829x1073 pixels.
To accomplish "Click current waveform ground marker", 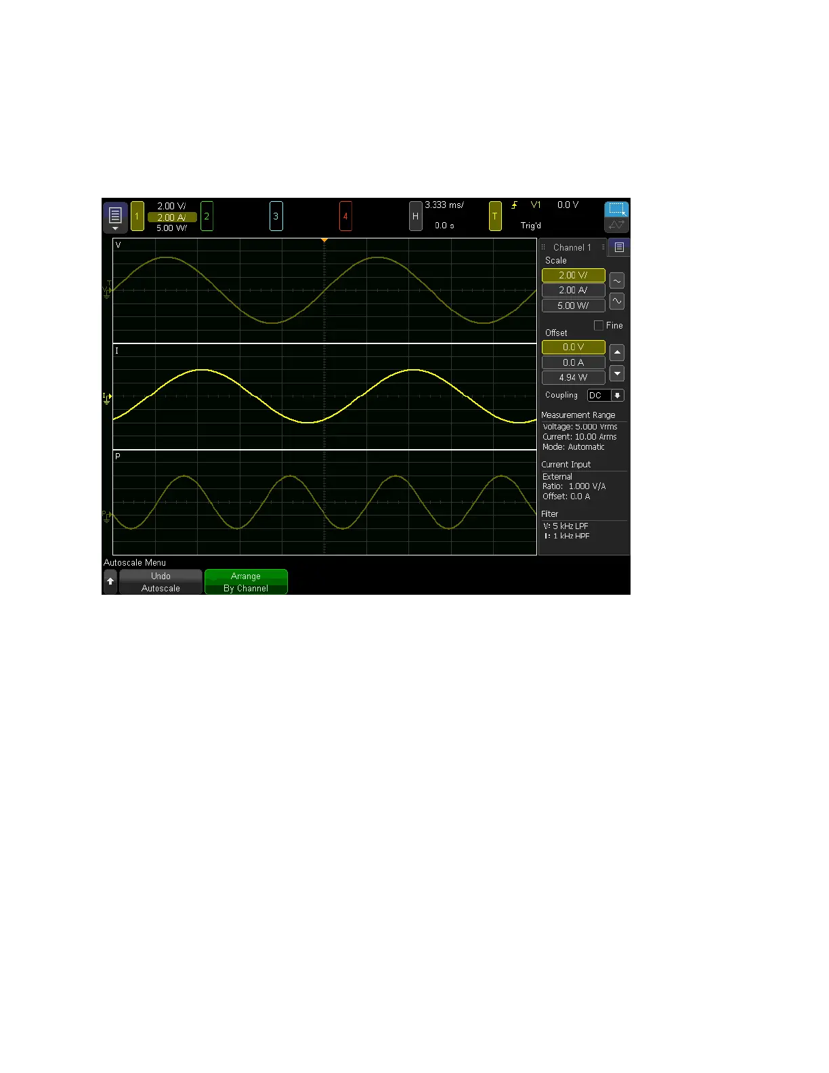I will coord(106,398).
